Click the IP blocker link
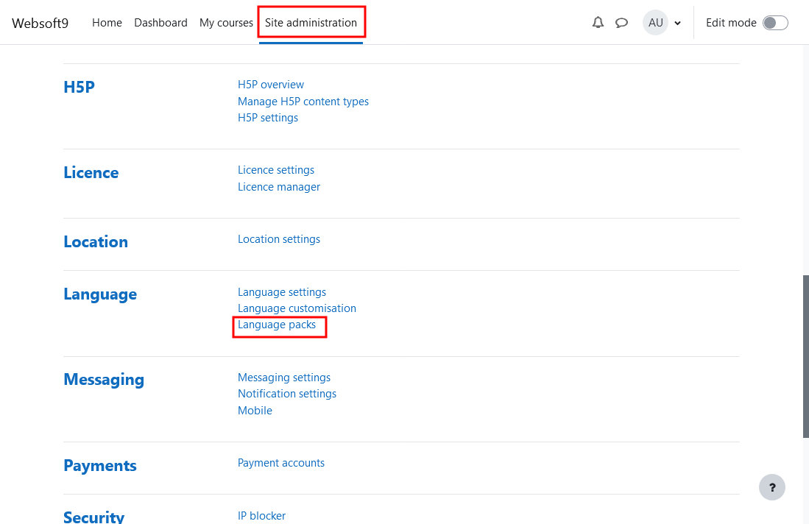The width and height of the screenshot is (809, 524). pos(261,516)
